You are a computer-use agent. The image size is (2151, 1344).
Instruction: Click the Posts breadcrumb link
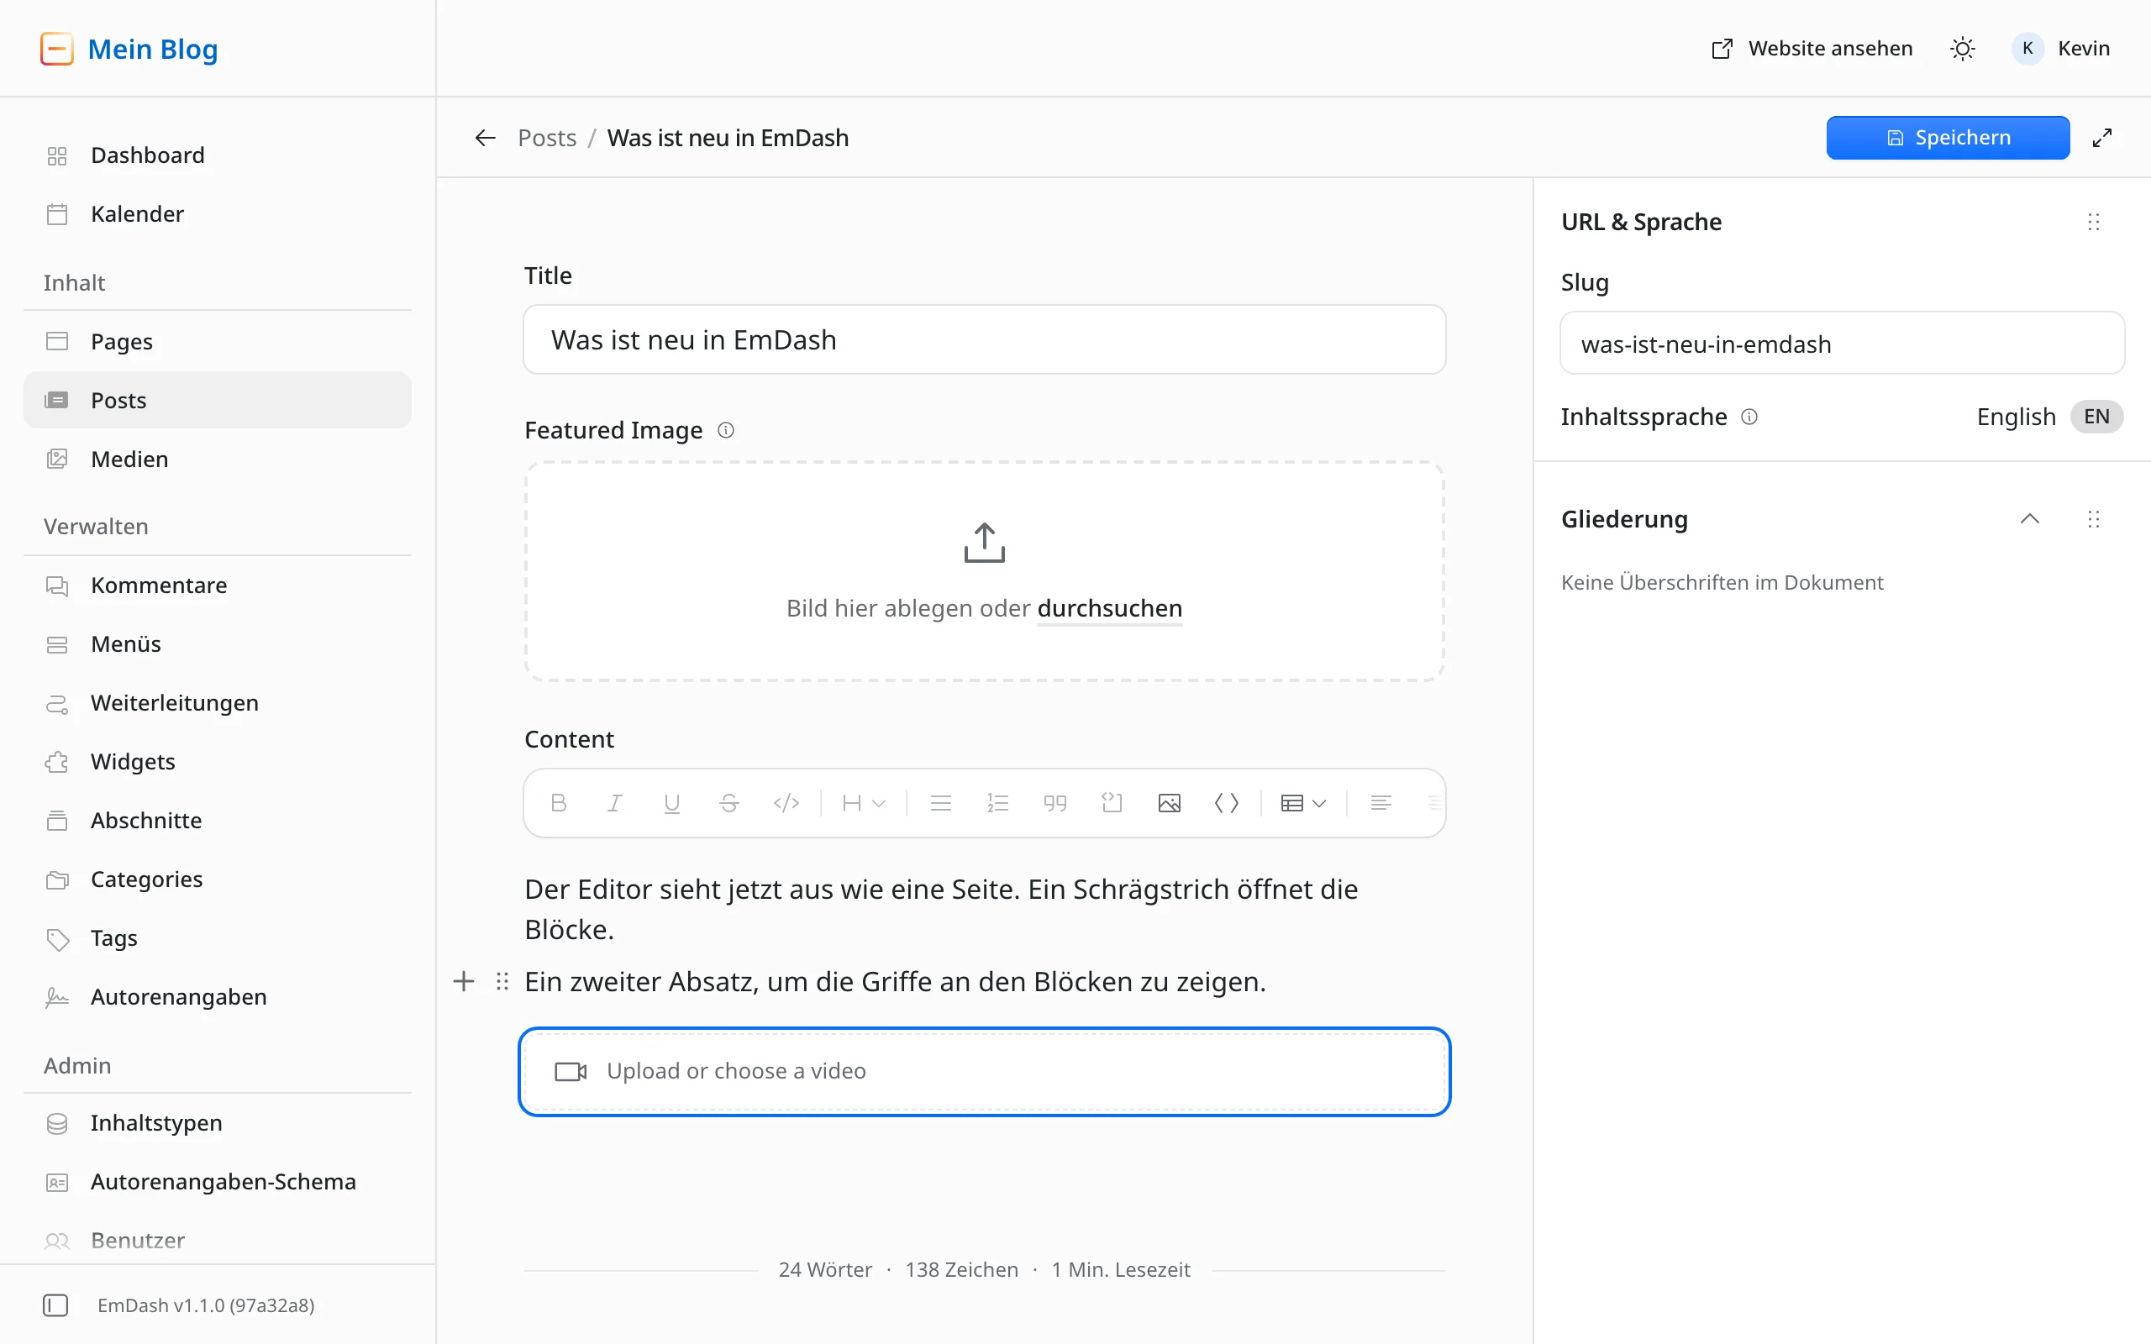tap(547, 138)
